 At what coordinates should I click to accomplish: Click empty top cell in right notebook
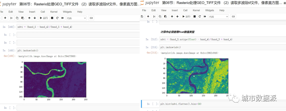click(223, 22)
